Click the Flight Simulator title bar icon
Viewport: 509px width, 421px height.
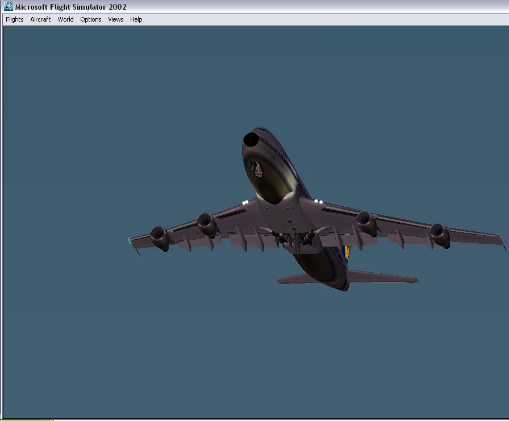click(9, 6)
